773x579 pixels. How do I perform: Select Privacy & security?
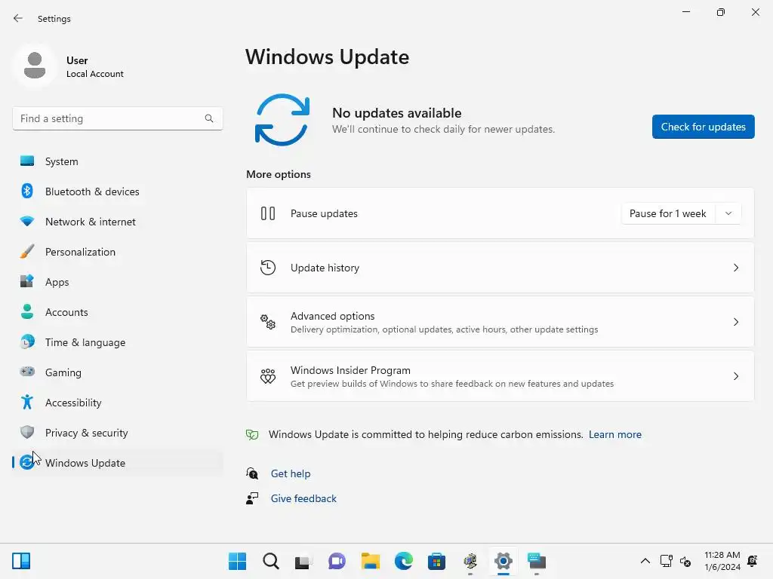pyautogui.click(x=117, y=432)
